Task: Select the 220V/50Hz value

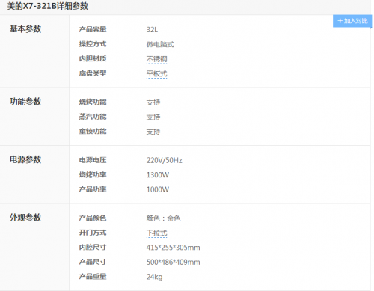Action: 165,160
